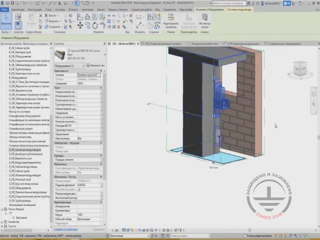Click the visual style icon in view control bar
The height and width of the screenshot is (240, 320).
(x=128, y=230)
